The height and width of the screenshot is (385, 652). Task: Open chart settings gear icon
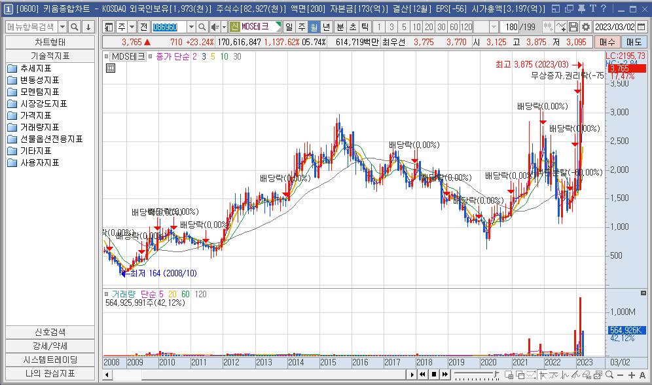(x=586, y=27)
